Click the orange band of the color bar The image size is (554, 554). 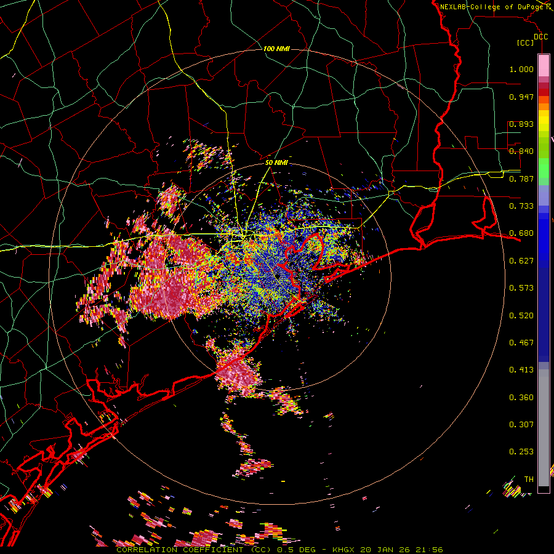pyautogui.click(x=544, y=103)
